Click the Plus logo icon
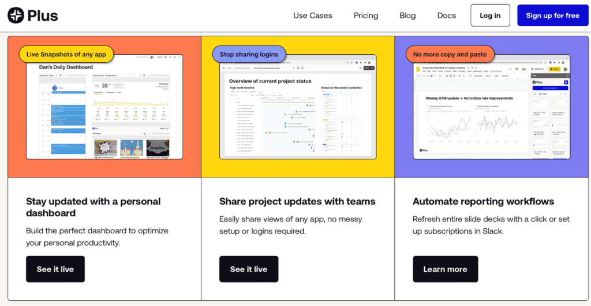 point(16,16)
